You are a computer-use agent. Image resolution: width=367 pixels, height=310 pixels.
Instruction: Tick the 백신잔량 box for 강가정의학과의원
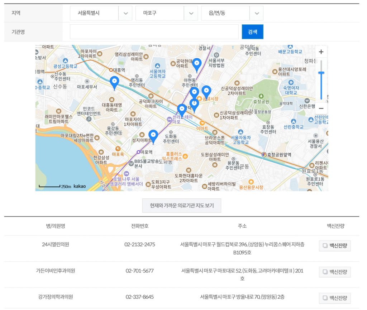coord(335,298)
